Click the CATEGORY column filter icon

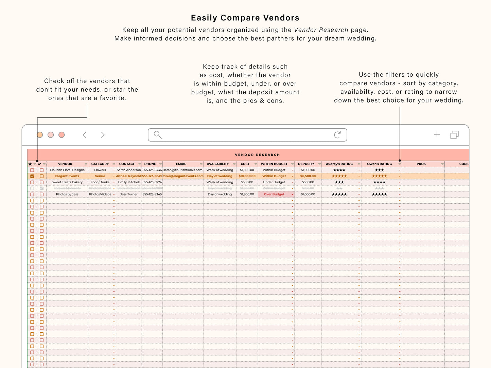point(113,164)
